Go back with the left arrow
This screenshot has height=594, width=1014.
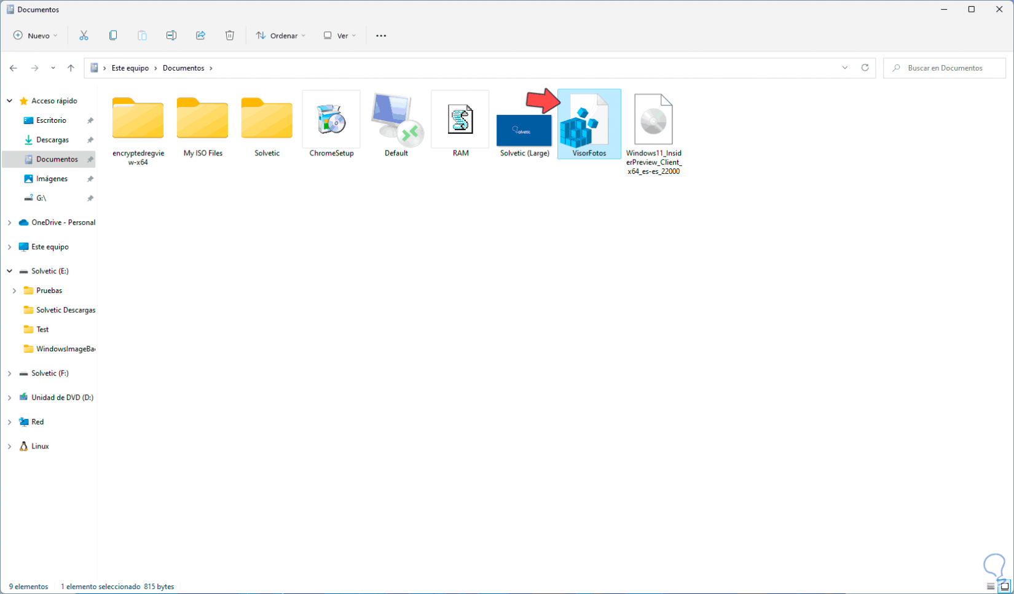click(14, 68)
